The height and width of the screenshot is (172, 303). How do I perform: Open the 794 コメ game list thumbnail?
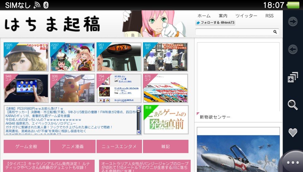click(119, 88)
